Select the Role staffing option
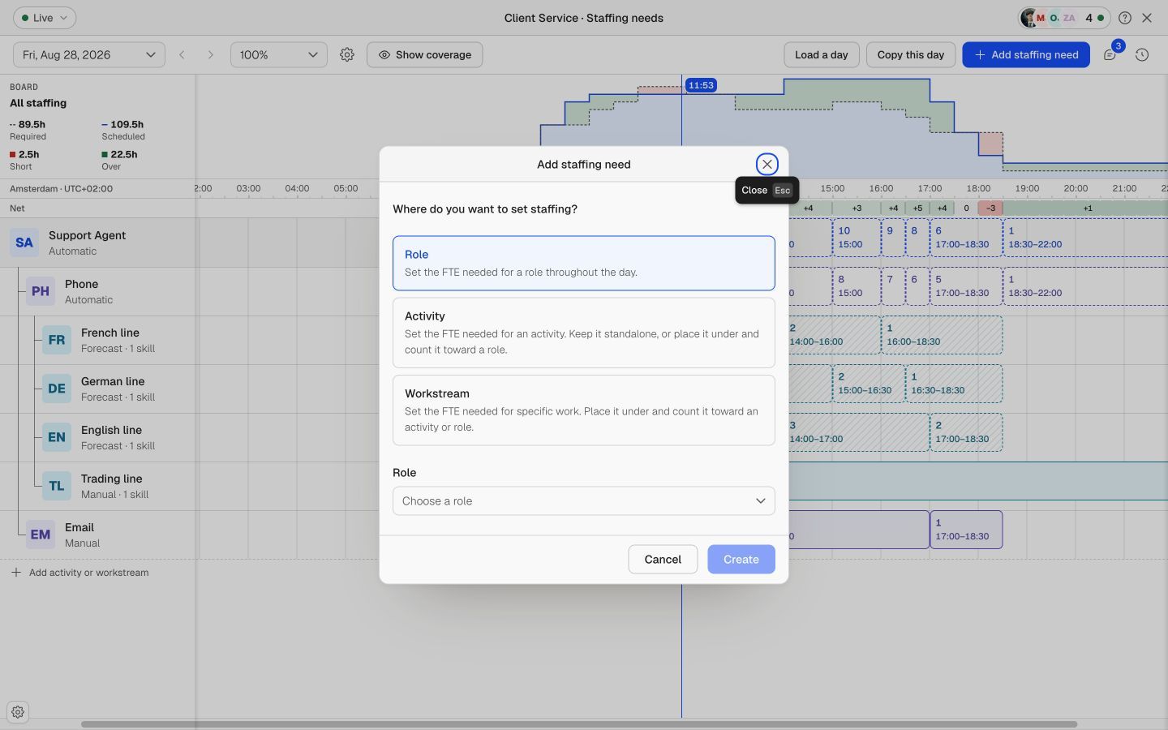1168x730 pixels. tap(583, 263)
